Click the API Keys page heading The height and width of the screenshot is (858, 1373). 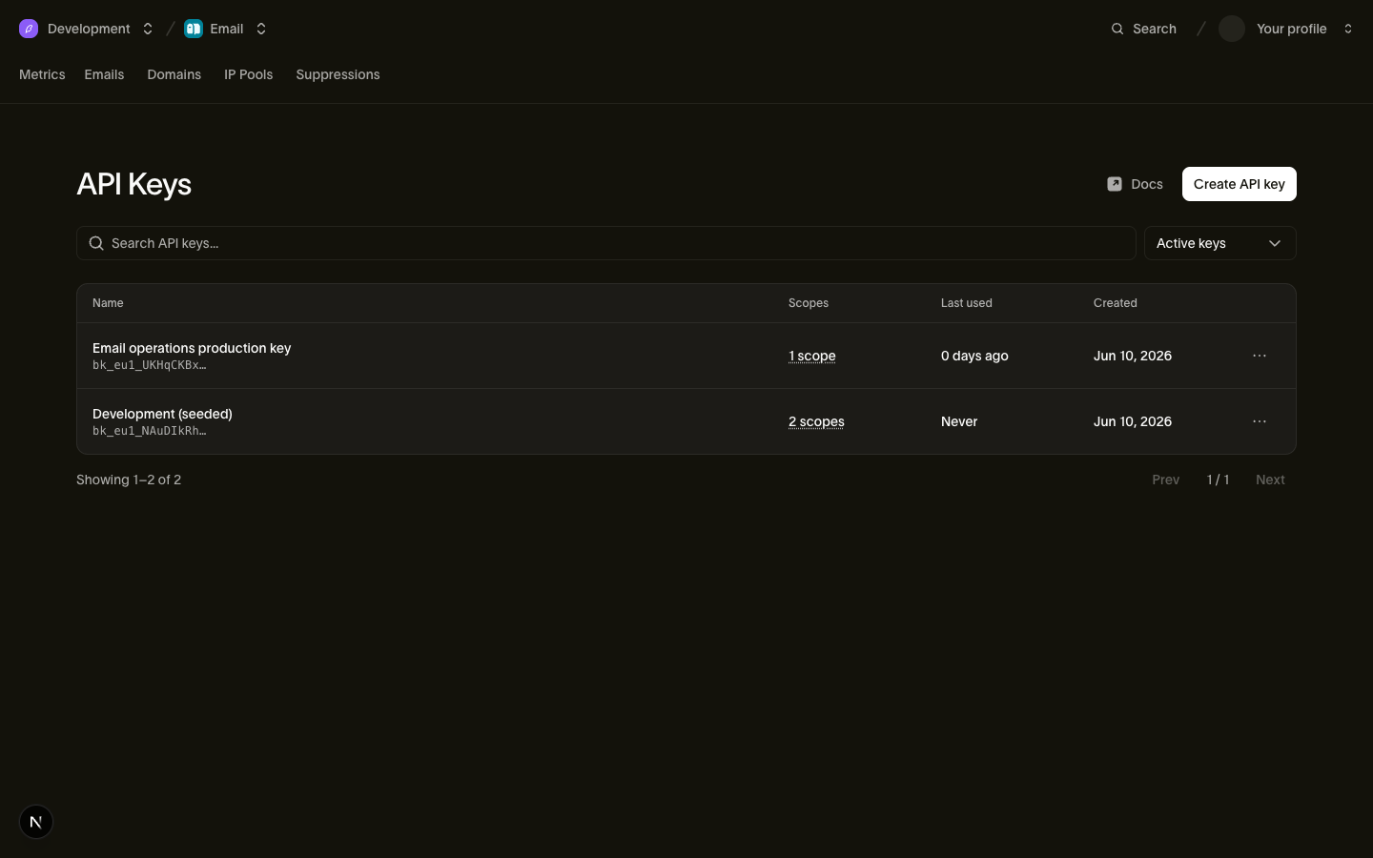pyautogui.click(x=133, y=184)
